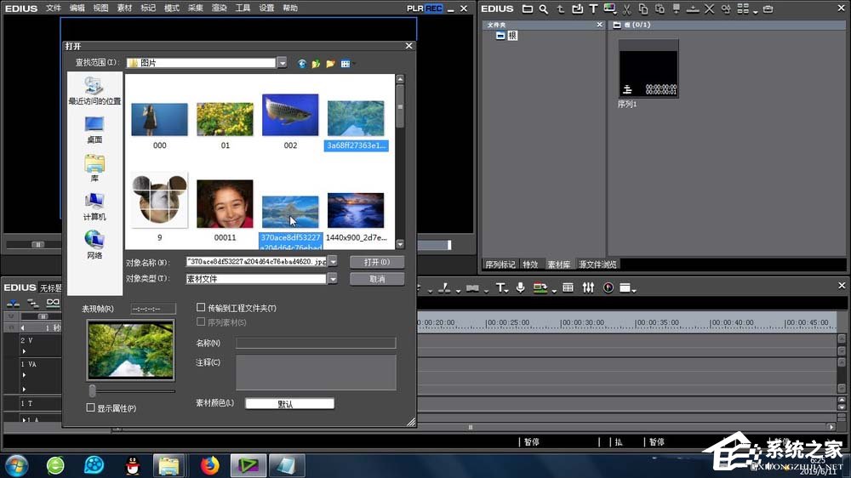This screenshot has height=478, width=851.
Task: Switch to the 特效 (Effects) tab
Action: 531,265
